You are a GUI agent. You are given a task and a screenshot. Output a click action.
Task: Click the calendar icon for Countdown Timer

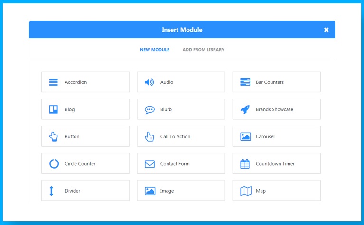pos(245,164)
